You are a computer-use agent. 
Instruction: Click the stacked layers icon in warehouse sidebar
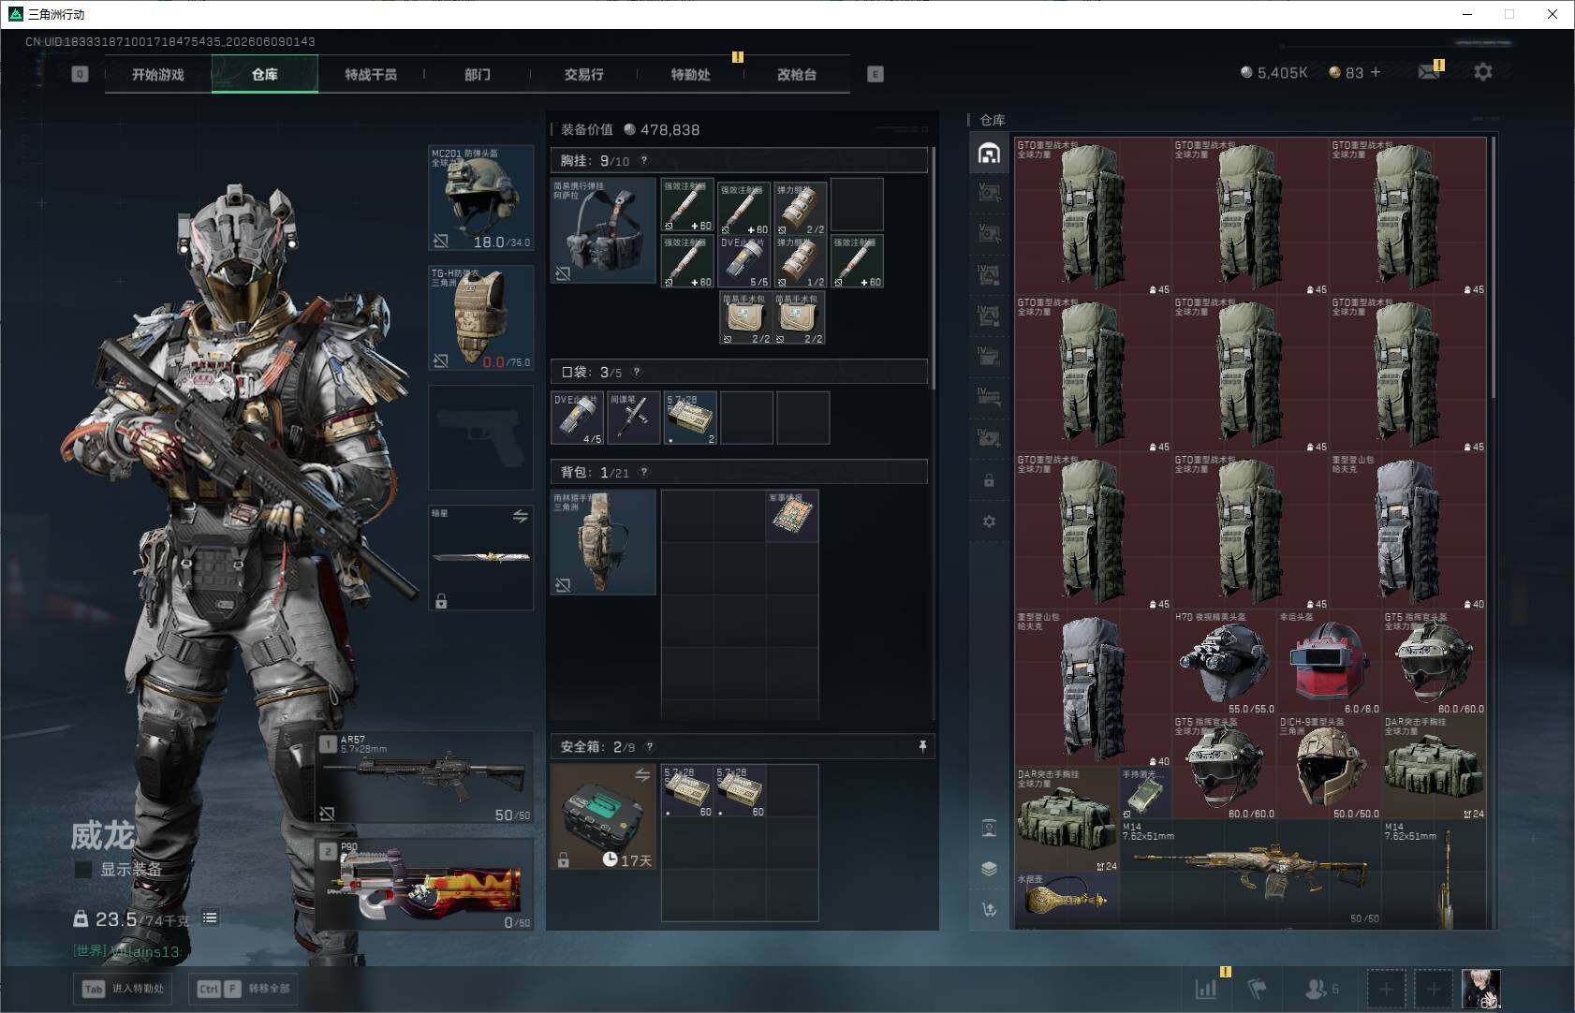tap(989, 868)
